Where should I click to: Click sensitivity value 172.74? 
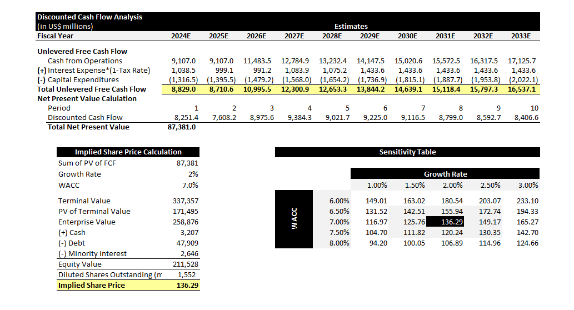[x=490, y=212]
